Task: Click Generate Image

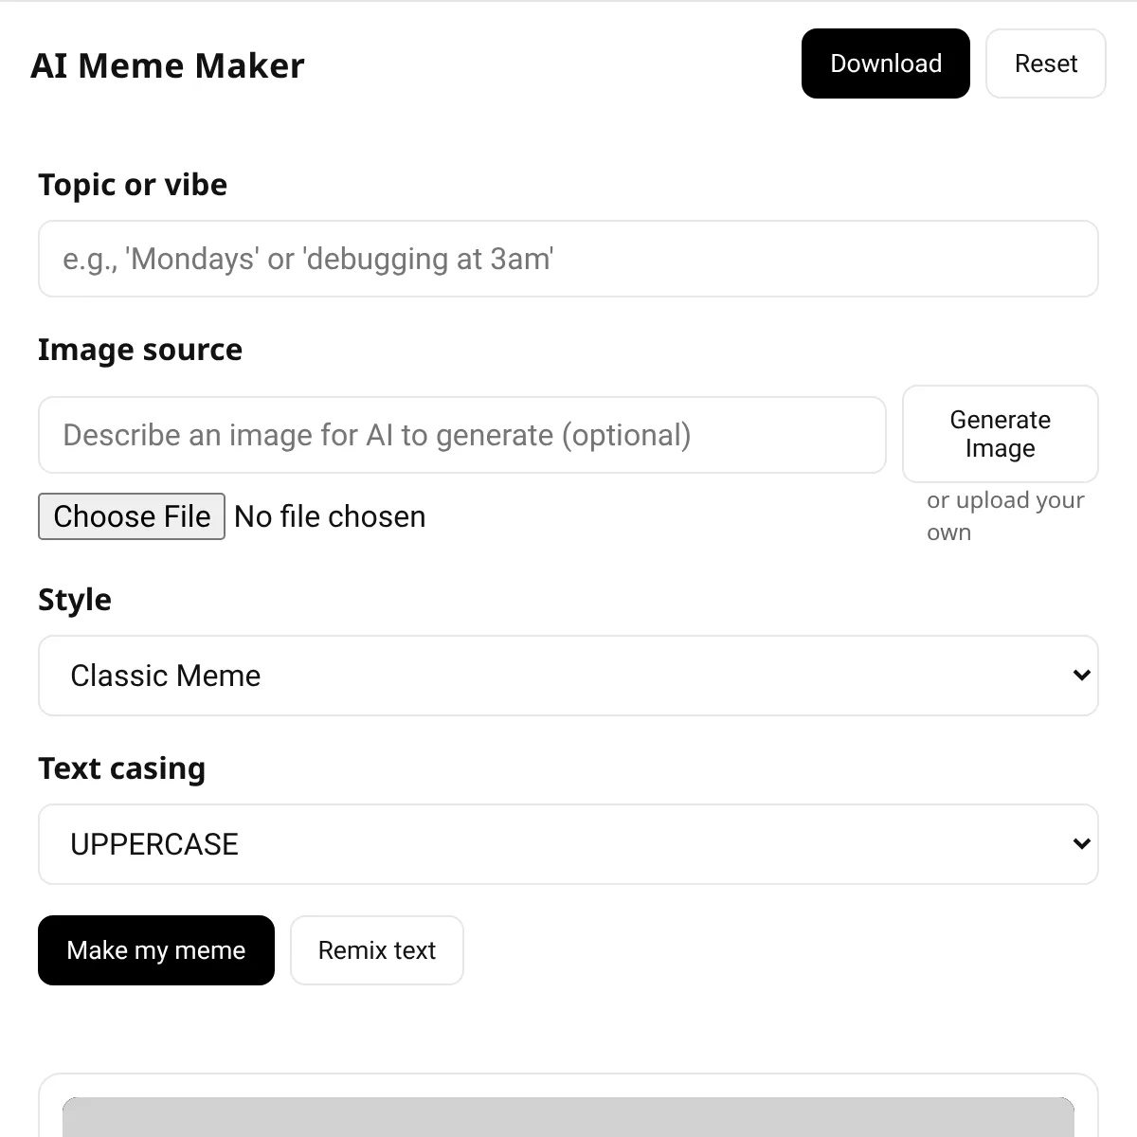Action: pos(1000,434)
